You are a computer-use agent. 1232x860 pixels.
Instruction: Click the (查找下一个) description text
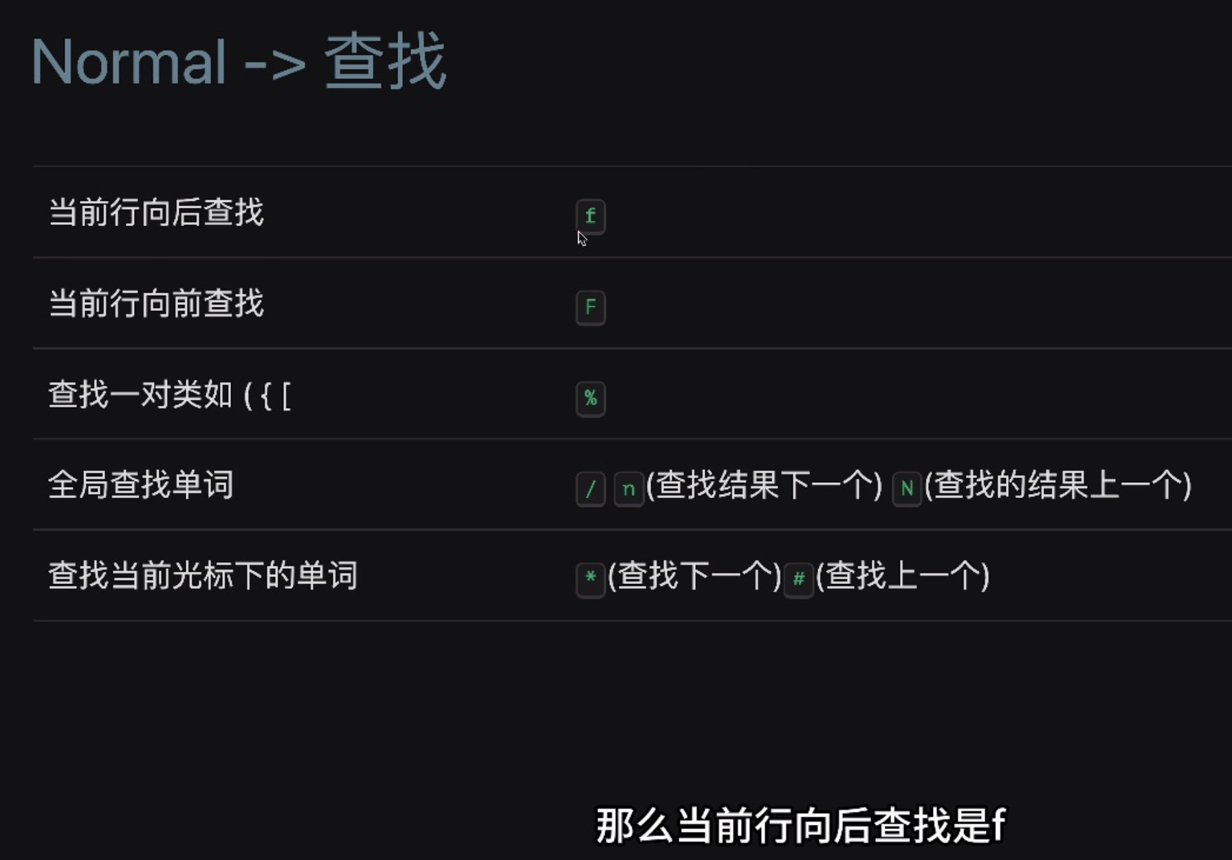tap(694, 576)
